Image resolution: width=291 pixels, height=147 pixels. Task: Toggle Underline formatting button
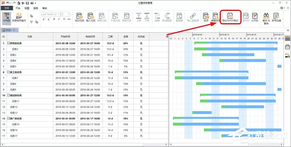click(x=64, y=19)
